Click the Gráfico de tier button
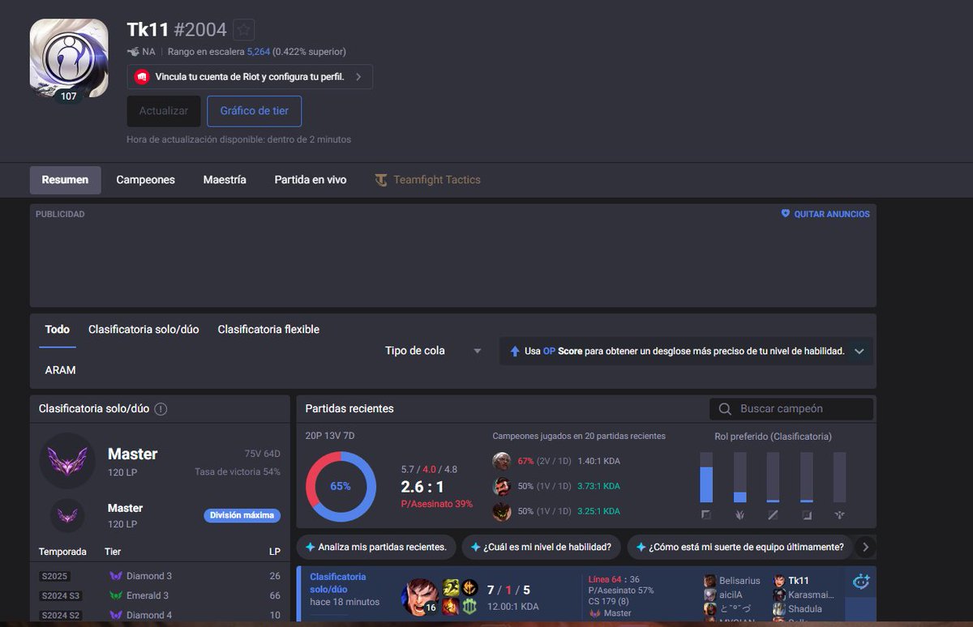The height and width of the screenshot is (627, 973). coord(255,111)
